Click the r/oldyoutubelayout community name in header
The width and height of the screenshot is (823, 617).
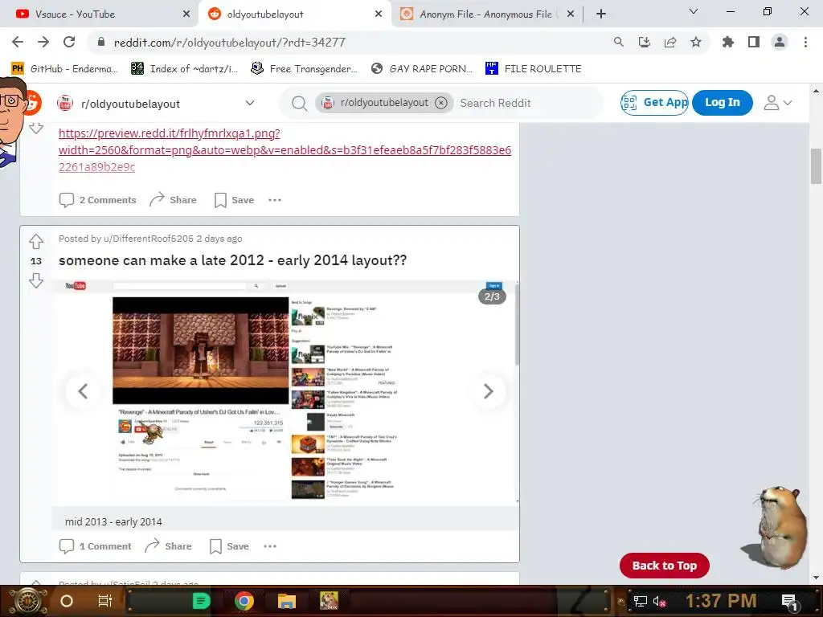click(x=130, y=104)
